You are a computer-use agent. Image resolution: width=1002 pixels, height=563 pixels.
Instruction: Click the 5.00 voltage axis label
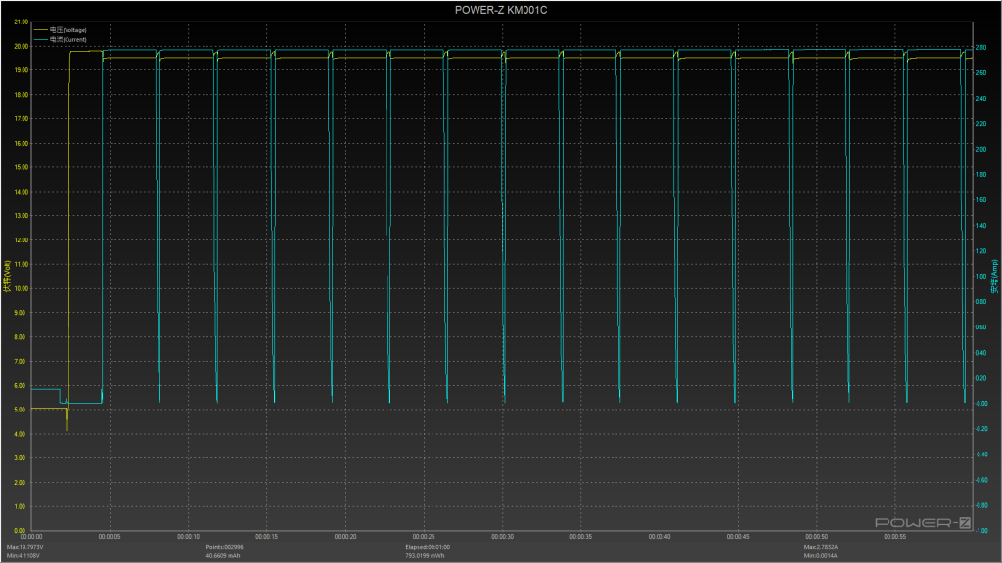tap(20, 410)
